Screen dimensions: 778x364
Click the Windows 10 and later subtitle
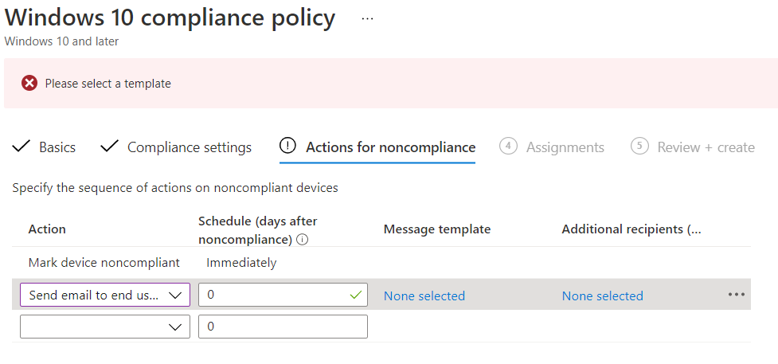point(61,41)
